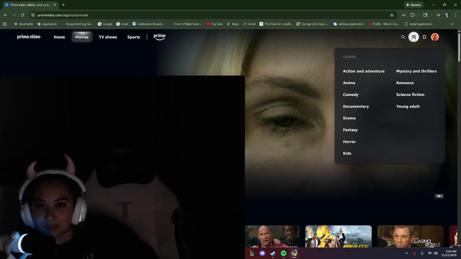Go to the Home tab
The image size is (461, 259).
pyautogui.click(x=59, y=37)
